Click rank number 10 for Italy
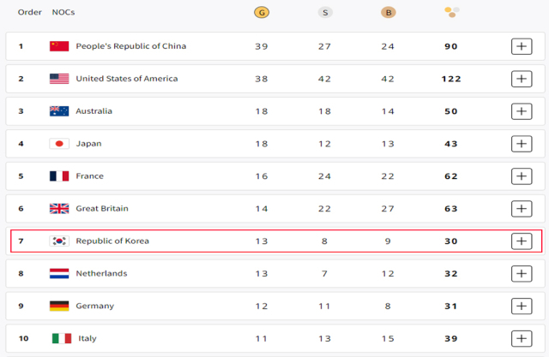 tap(23, 338)
